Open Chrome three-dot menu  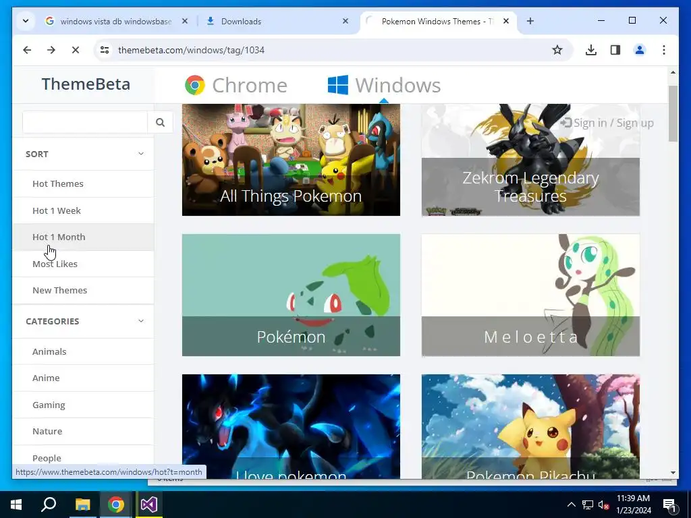pos(664,50)
